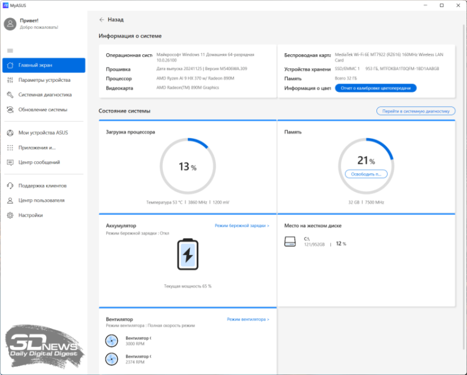Screen dimensions: 467x375
Task: Select Обновление системы menu item
Action: click(x=42, y=110)
